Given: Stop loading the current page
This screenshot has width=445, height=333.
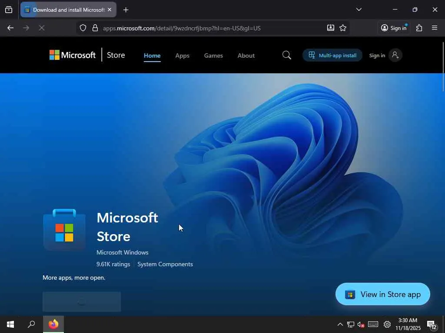Looking at the screenshot, I should tap(41, 28).
